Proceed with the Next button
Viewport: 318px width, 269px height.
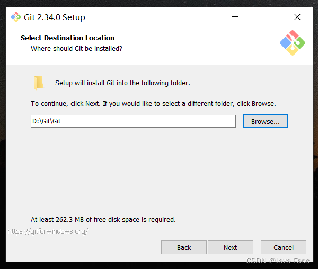pyautogui.click(x=231, y=247)
